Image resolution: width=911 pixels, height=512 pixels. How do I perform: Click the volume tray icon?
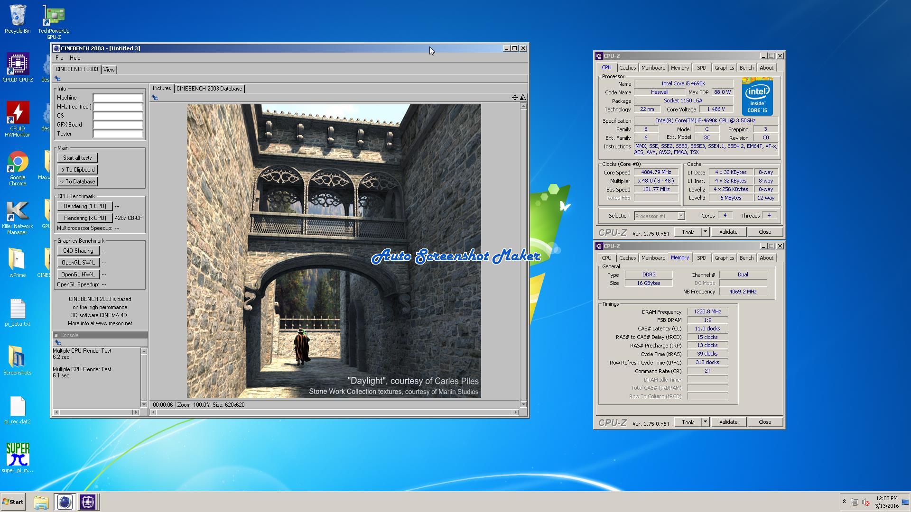[x=865, y=502]
